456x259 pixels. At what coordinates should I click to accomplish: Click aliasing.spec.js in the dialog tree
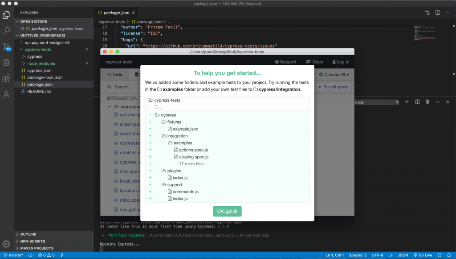194,157
